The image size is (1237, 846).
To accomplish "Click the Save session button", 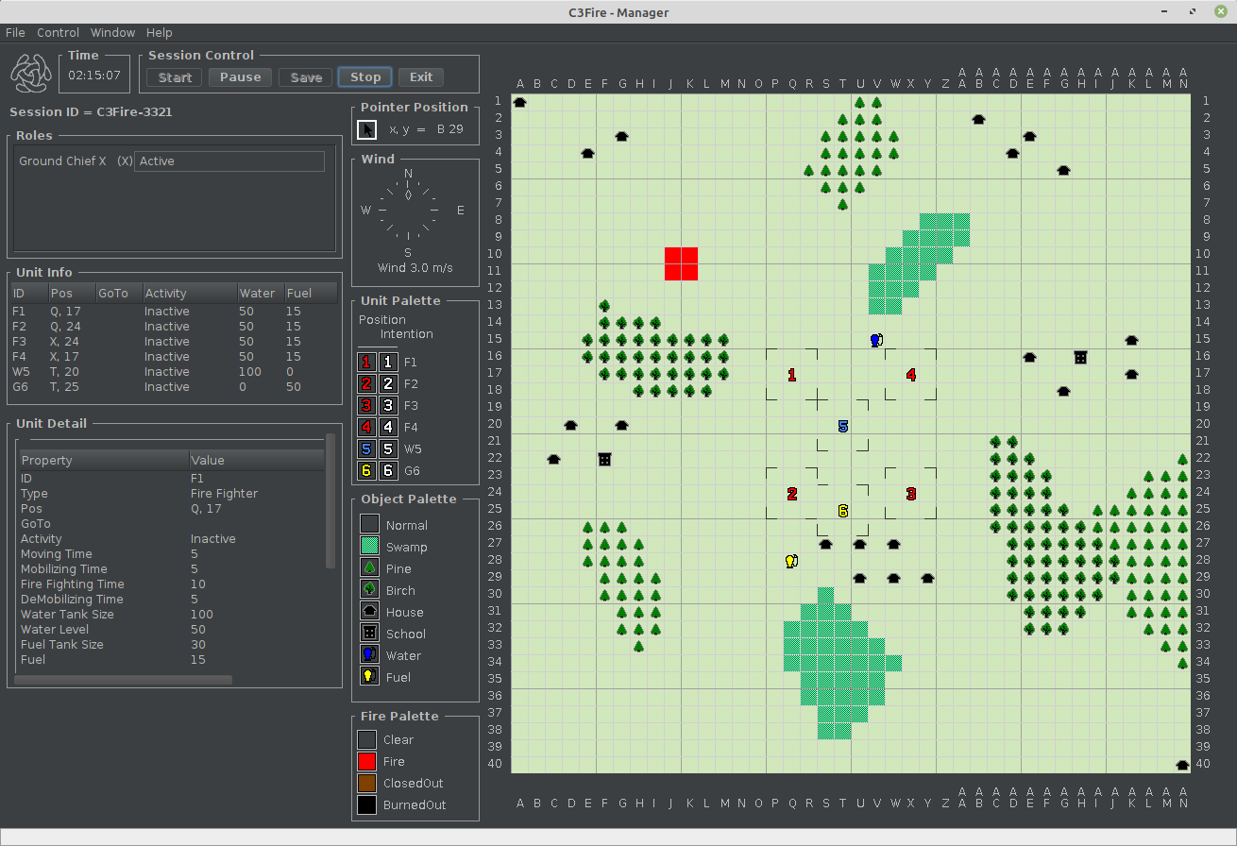I will pos(306,77).
